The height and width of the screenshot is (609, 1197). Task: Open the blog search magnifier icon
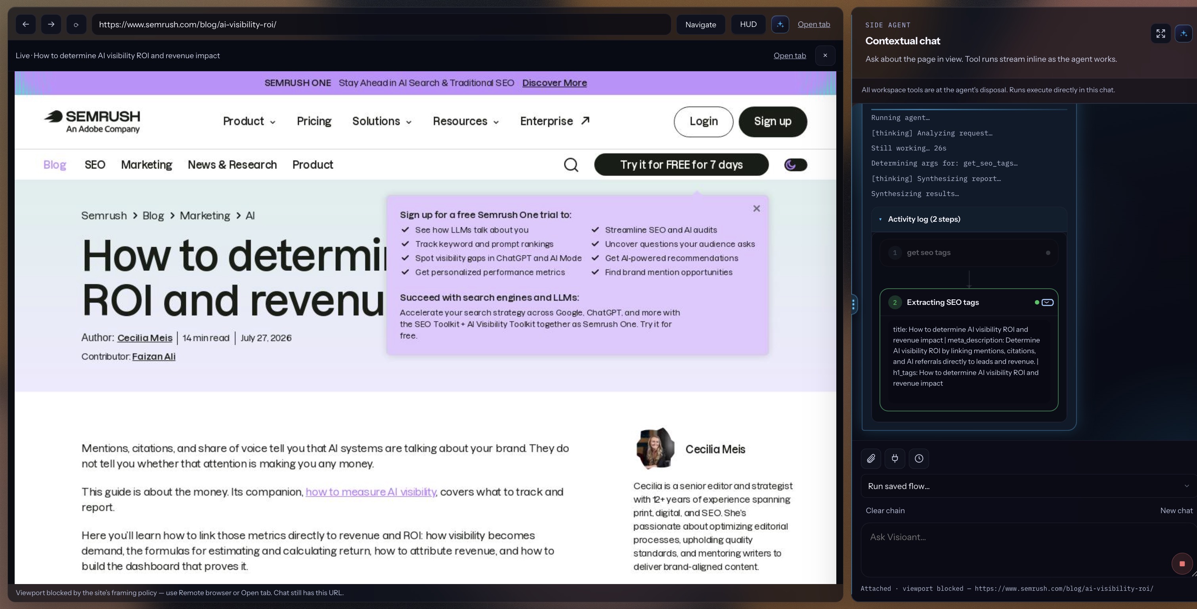(571, 165)
